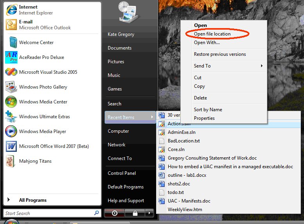Start the Windows Media Center icon
Viewport: 304px width, 224px height.
coord(11,101)
